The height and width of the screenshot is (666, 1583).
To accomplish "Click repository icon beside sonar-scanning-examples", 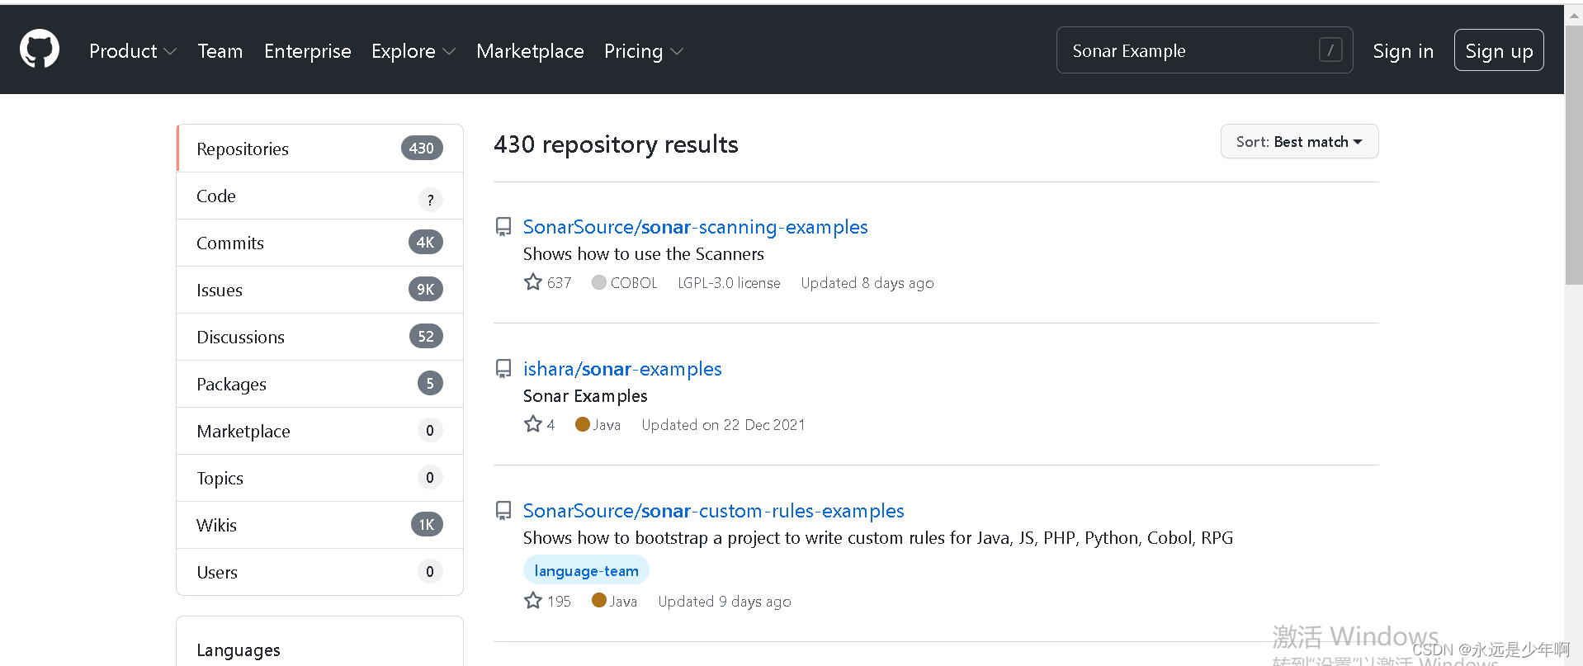I will 503,227.
